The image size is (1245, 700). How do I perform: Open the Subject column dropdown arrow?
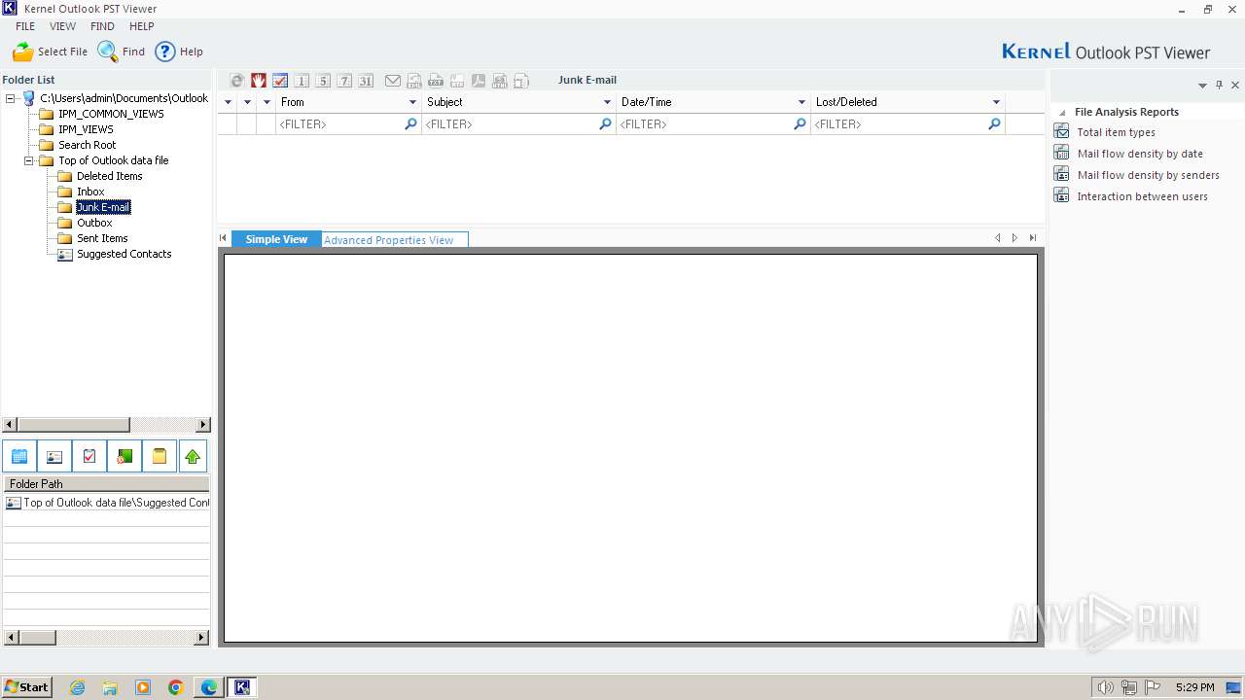point(607,102)
